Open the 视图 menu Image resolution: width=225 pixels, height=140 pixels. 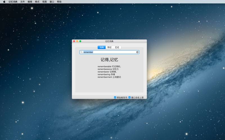tap(44, 2)
